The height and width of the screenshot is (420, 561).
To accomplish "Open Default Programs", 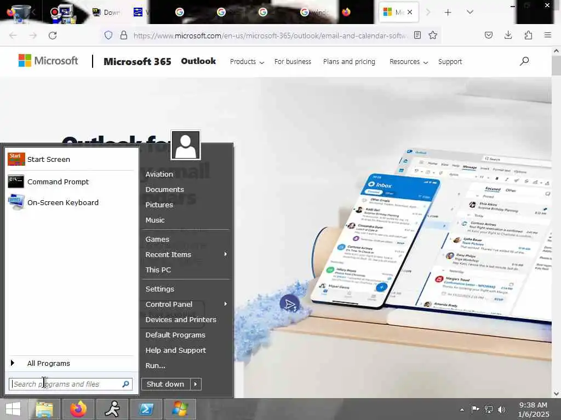I will (x=175, y=335).
